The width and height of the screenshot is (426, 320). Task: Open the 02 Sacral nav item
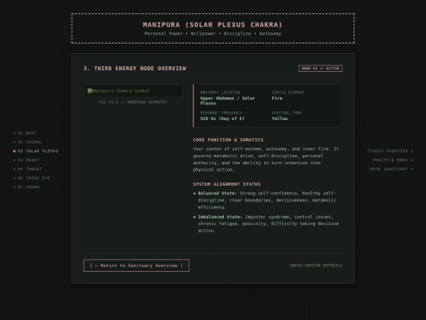click(x=28, y=142)
